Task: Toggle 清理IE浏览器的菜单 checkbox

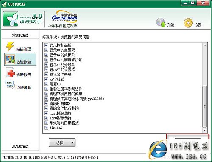Action: coord(46,93)
